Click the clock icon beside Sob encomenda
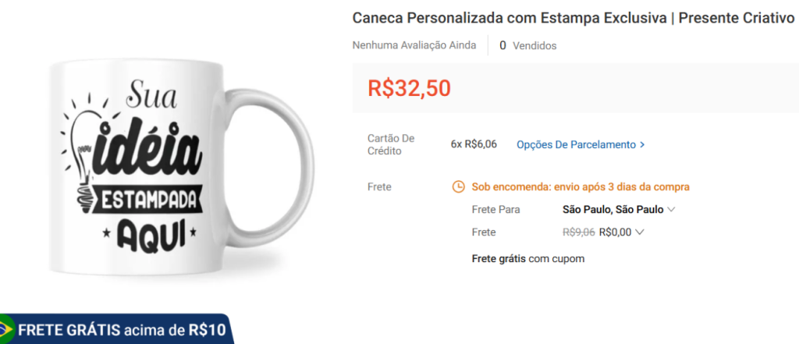Viewport: 799px width, 344px height. pyautogui.click(x=459, y=186)
